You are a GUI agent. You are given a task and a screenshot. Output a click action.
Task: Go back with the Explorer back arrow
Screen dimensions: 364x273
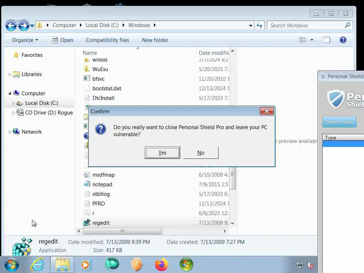pyautogui.click(x=11, y=25)
